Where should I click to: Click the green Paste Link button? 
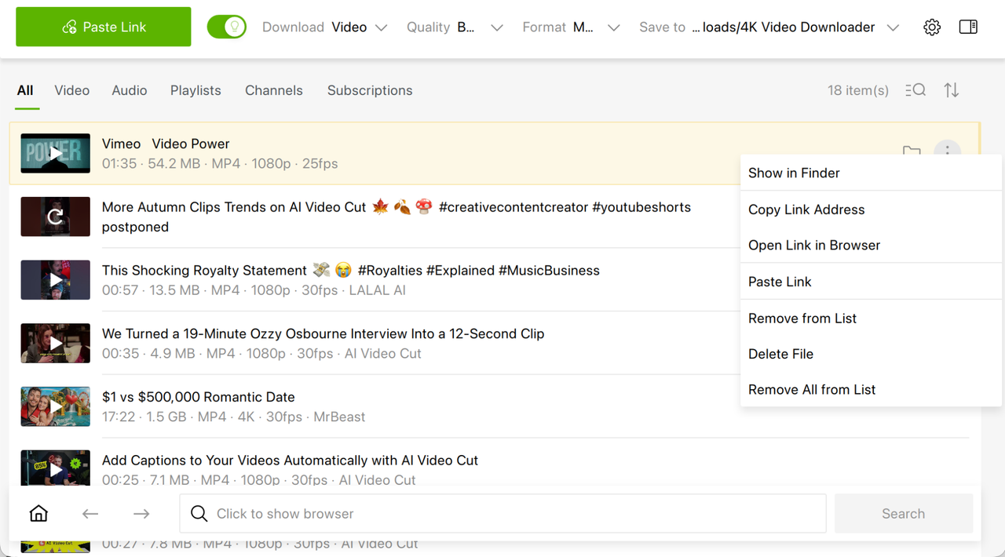pos(104,27)
